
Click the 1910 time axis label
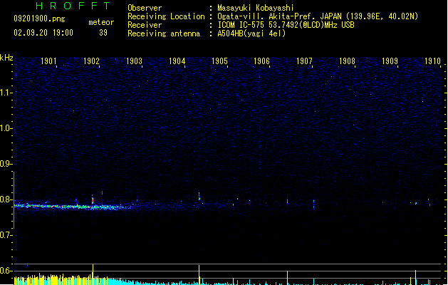tap(432, 61)
